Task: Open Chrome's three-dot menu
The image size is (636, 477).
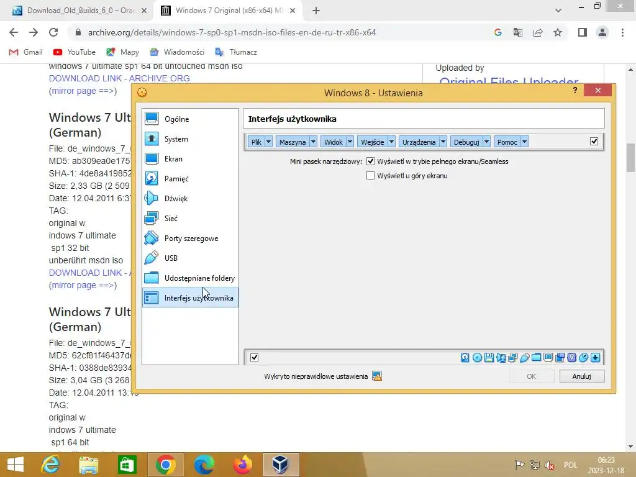Action: 622,32
